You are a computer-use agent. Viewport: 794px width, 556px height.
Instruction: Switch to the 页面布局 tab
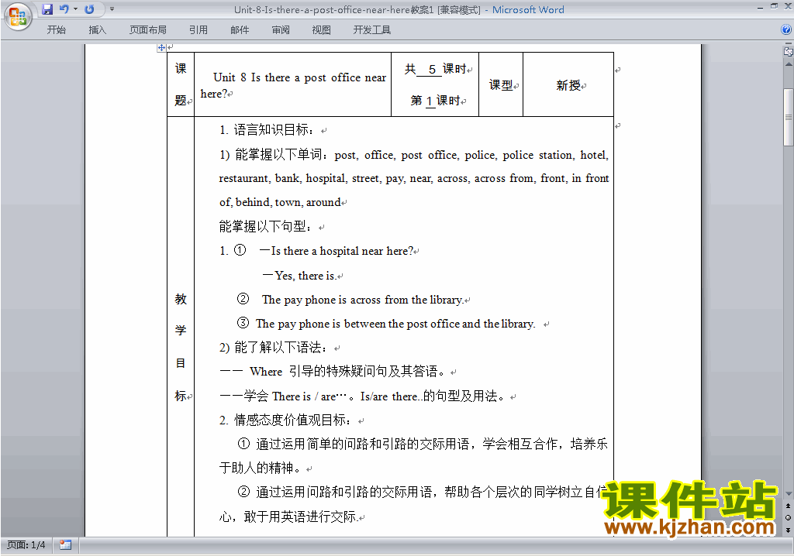click(148, 30)
